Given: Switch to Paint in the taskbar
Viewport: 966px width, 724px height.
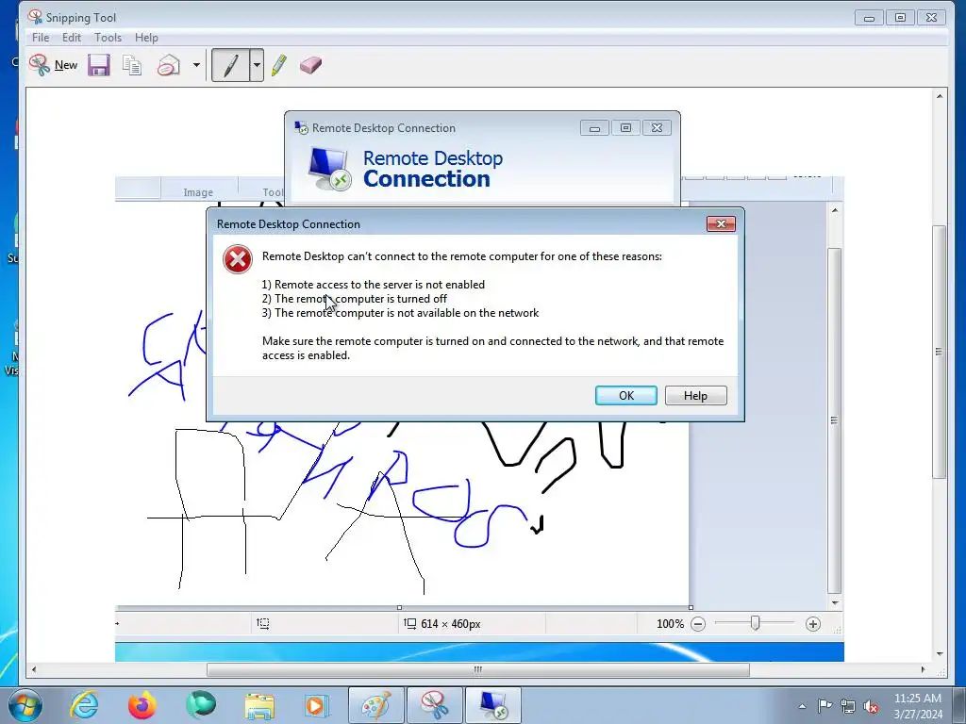Looking at the screenshot, I should tap(375, 705).
